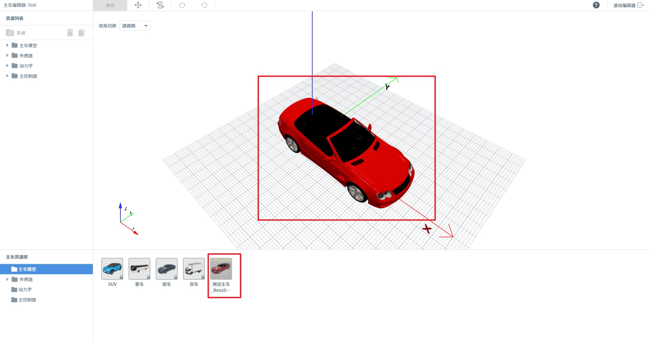
Task: Choose the 货车 truck thumbnail
Action: [x=194, y=269]
